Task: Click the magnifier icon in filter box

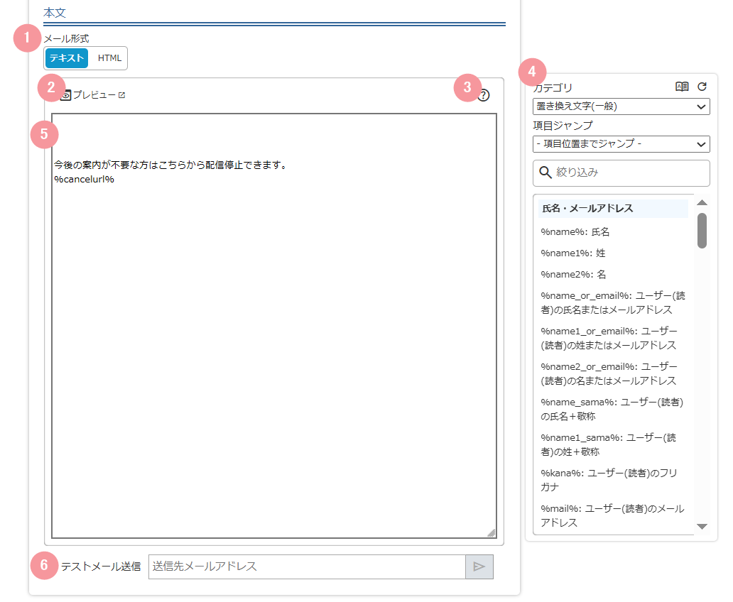Action: coord(545,173)
